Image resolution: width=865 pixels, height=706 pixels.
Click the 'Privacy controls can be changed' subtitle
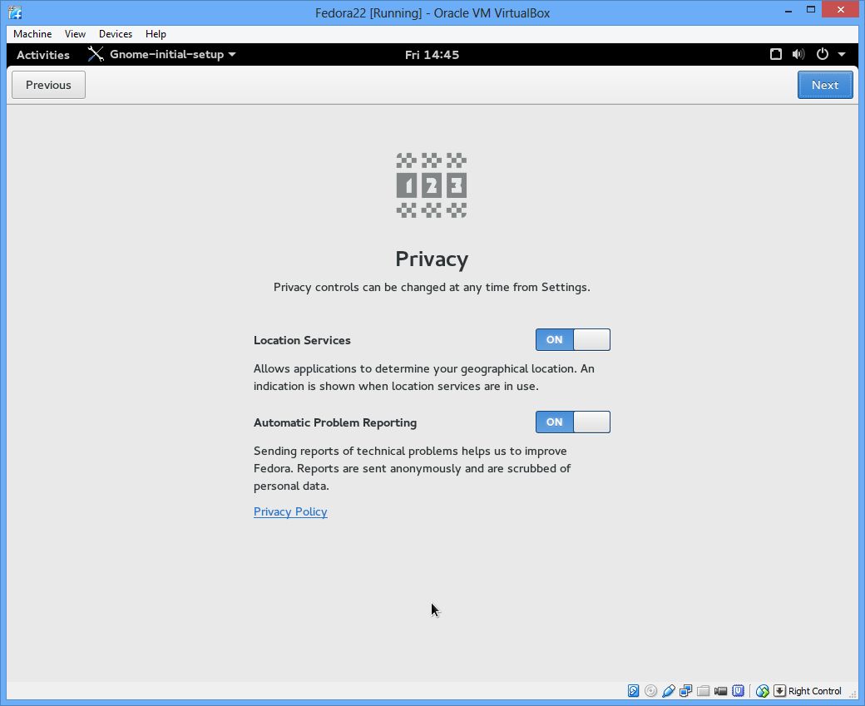[432, 288]
